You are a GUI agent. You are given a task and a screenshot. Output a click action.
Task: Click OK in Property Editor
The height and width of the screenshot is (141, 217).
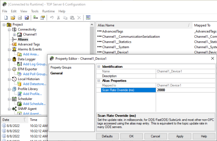[131, 136]
